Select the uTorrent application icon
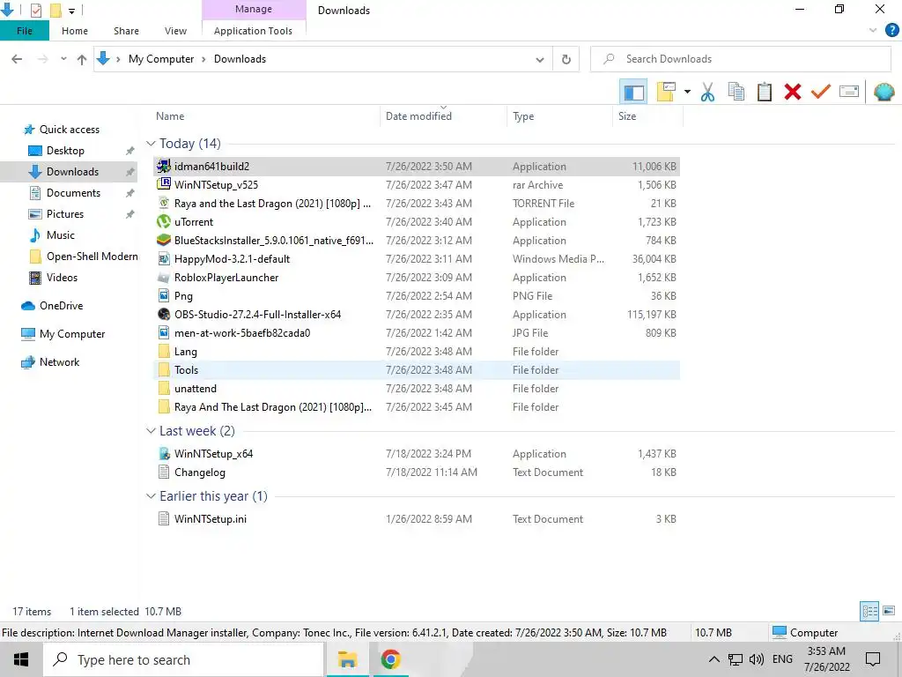The image size is (902, 677). (x=164, y=221)
